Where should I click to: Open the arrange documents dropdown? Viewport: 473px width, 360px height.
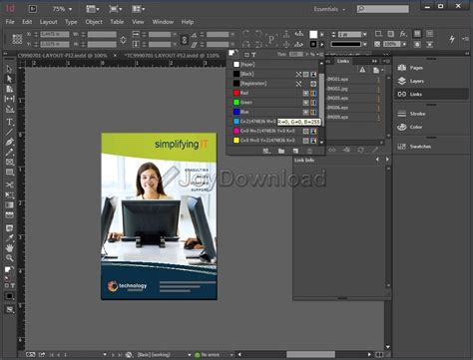click(138, 9)
